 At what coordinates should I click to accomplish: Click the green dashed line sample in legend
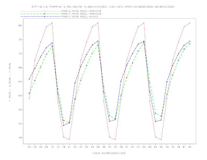point(41,14)
